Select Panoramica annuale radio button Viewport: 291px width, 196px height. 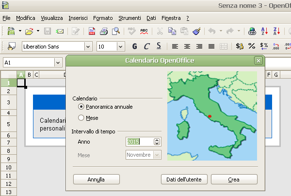click(81, 107)
